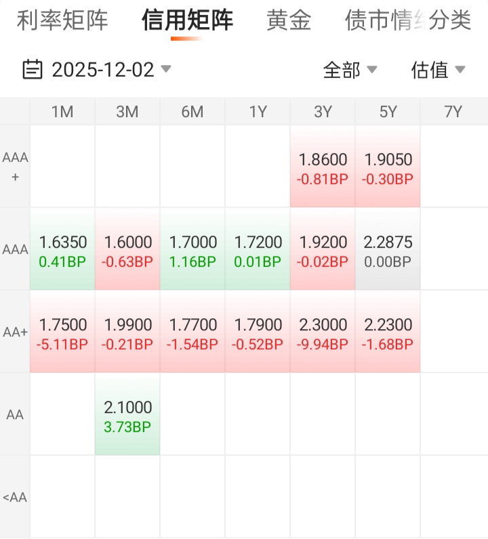
Task: Select the AA+ 1M cell showing 1.7500
Action: (62, 333)
